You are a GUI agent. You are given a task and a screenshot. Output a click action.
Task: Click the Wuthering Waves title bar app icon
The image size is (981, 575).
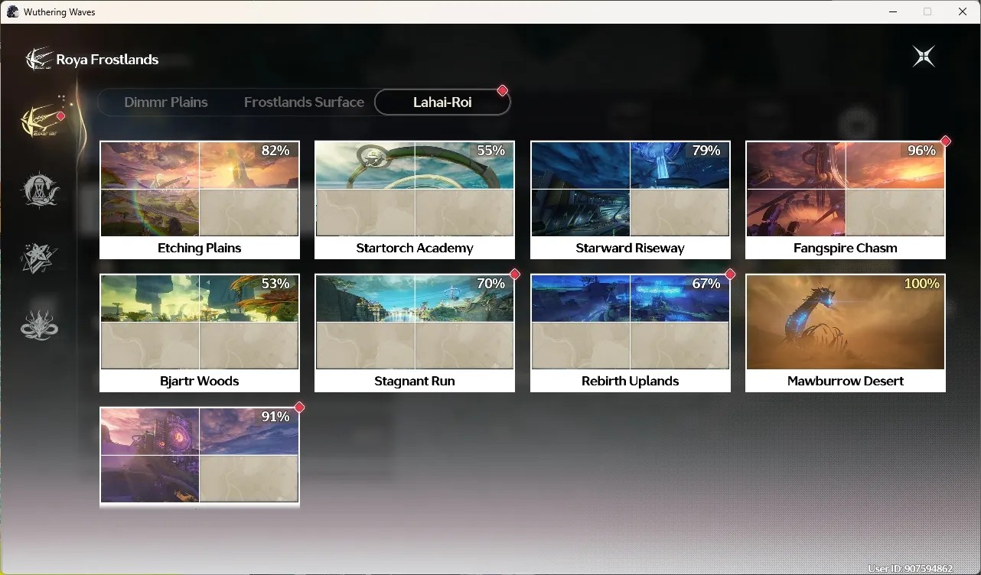tap(13, 11)
